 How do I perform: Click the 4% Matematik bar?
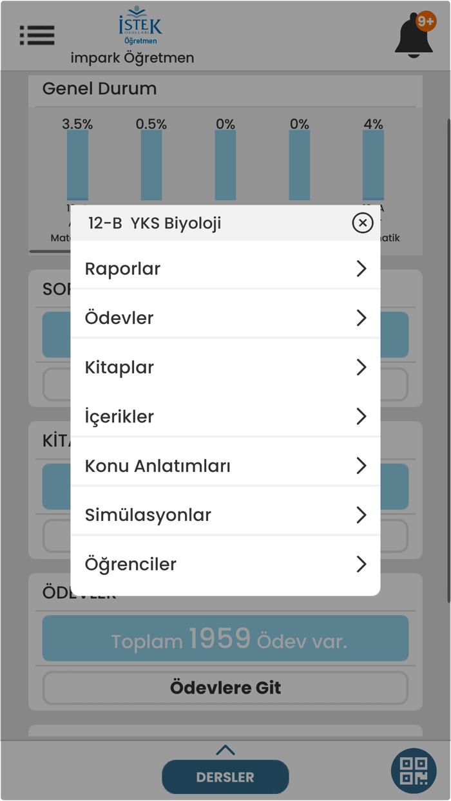point(372,164)
